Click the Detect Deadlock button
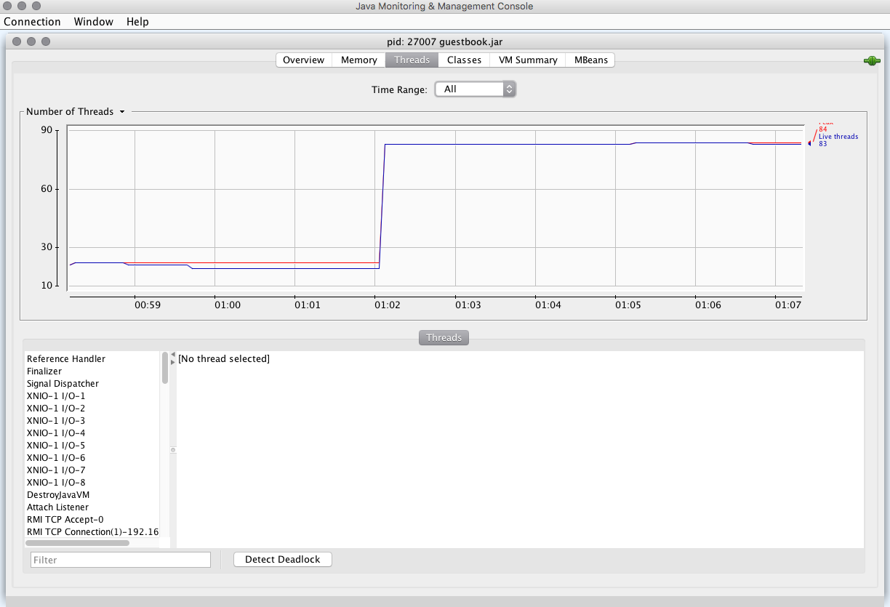Image resolution: width=890 pixels, height=607 pixels. [x=283, y=560]
